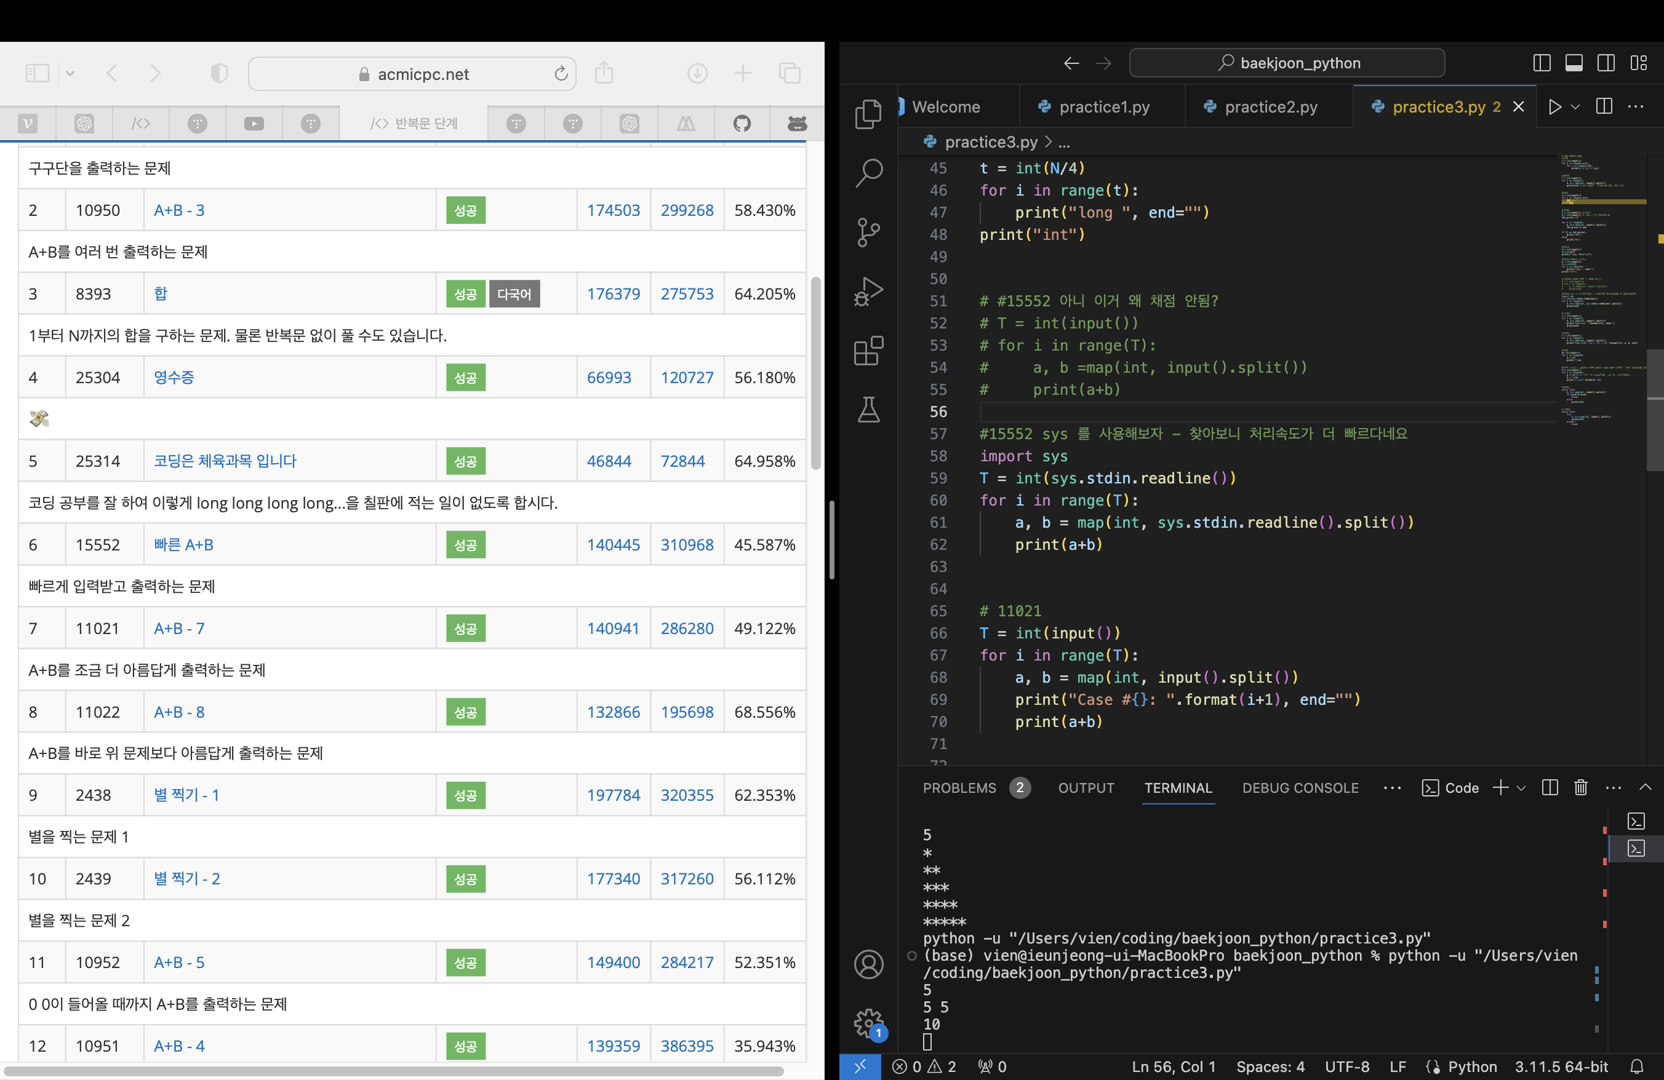Open the Testing flask view
The width and height of the screenshot is (1664, 1080).
click(868, 410)
